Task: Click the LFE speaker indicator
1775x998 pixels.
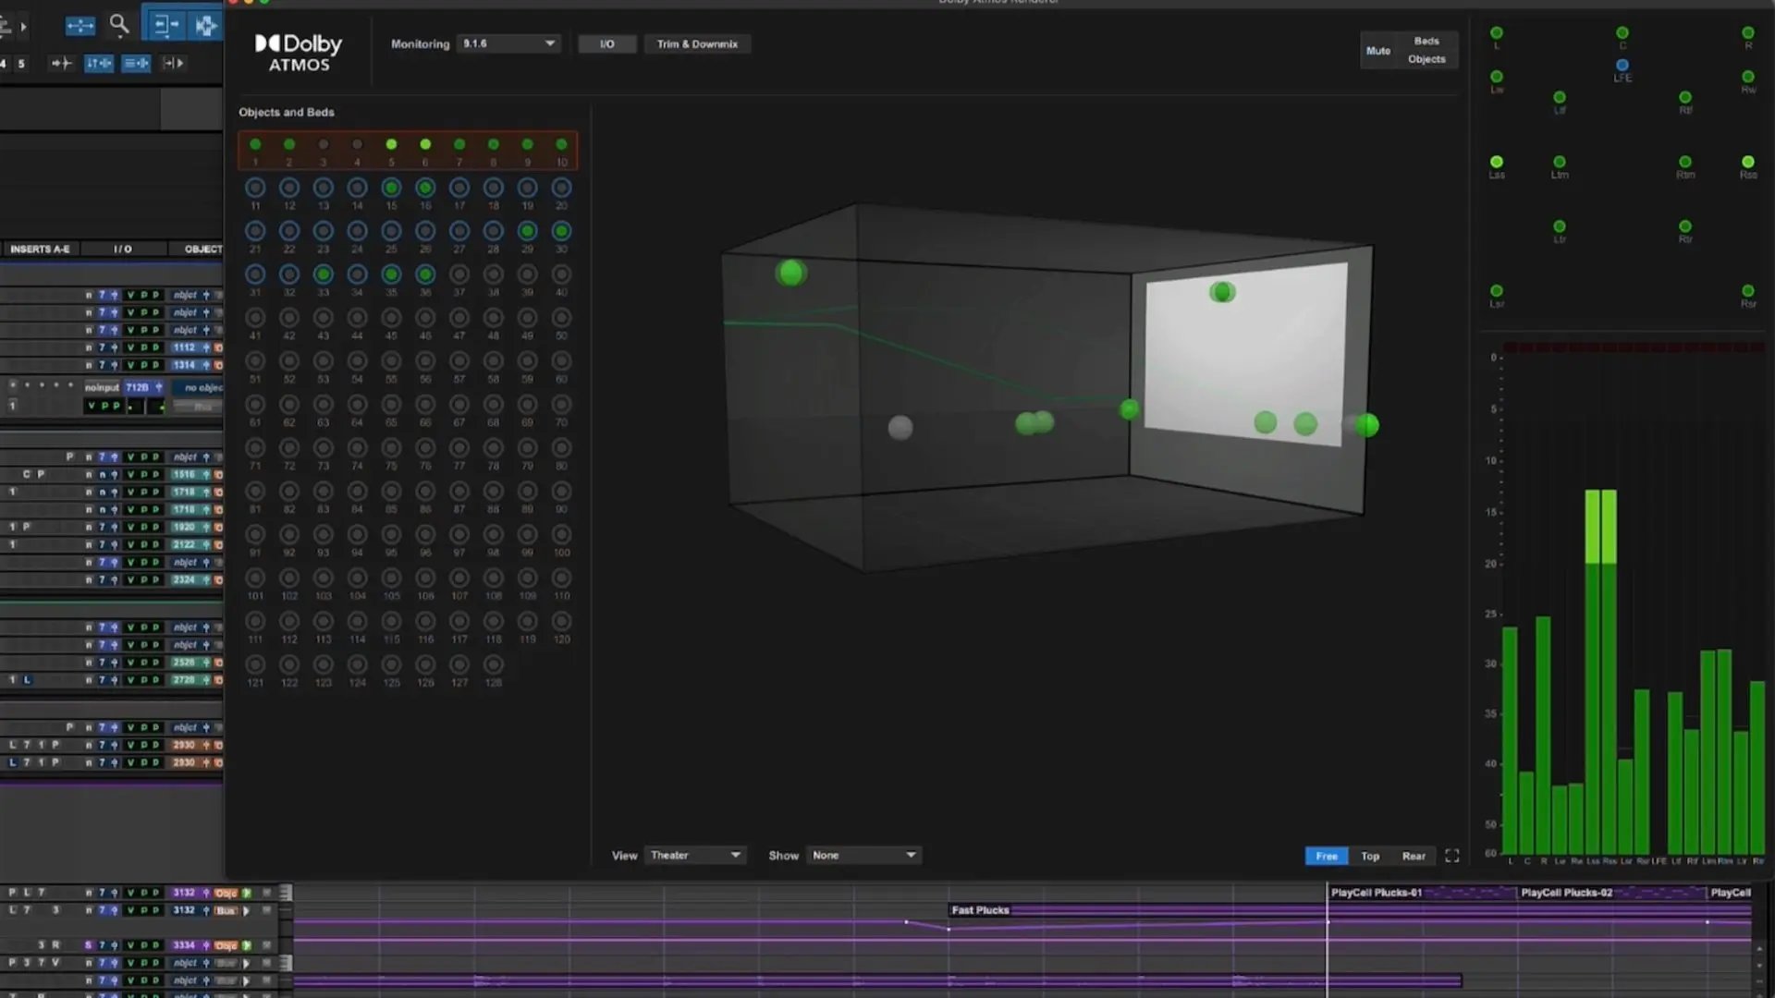Action: [1622, 65]
